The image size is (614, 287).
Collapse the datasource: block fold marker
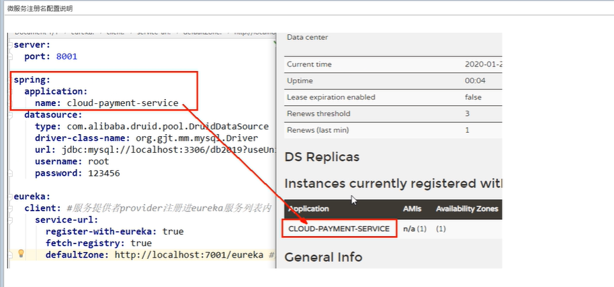[x=10, y=115]
